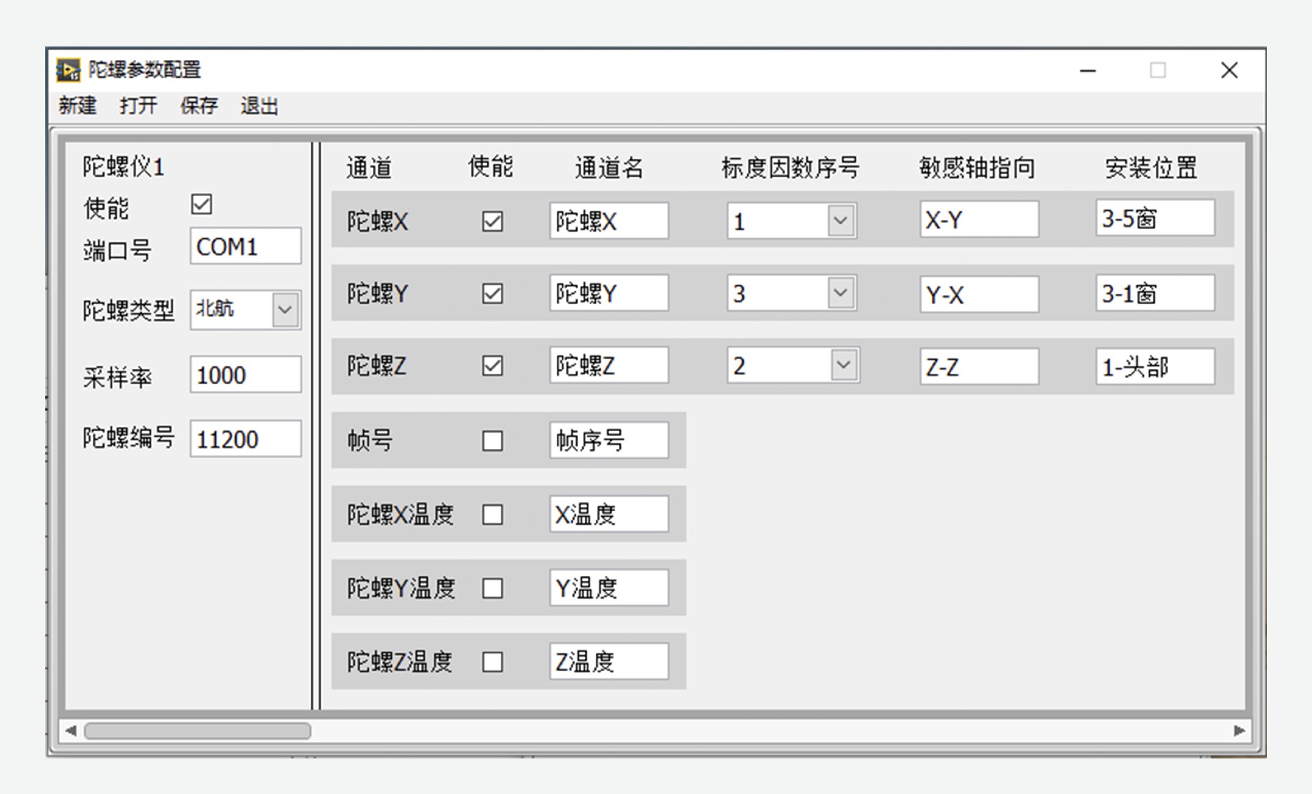The width and height of the screenshot is (1312, 794).
Task: Click the right scroll arrow on horizontal scrollbar
Action: pos(1240,730)
